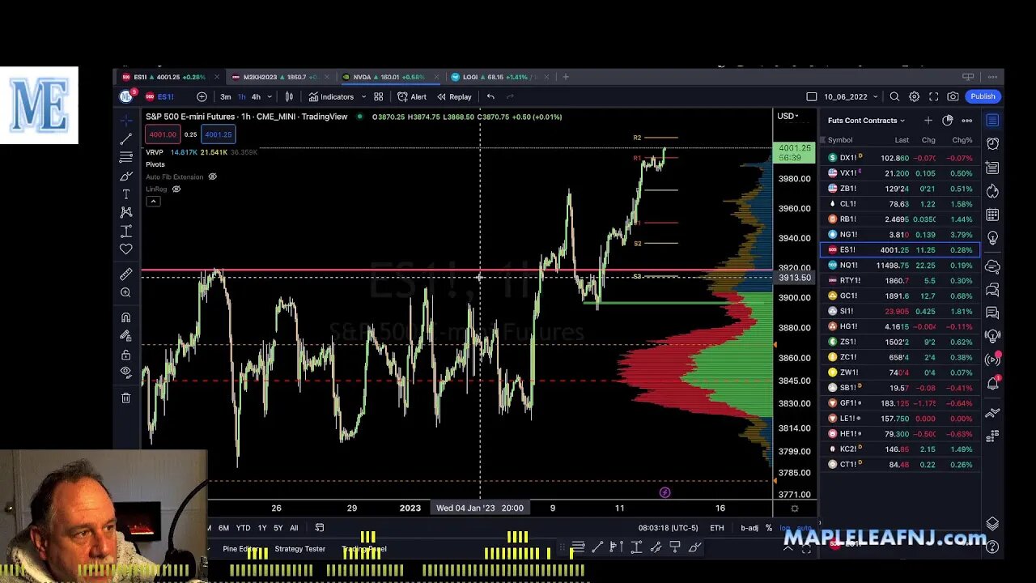The width and height of the screenshot is (1036, 583).
Task: Click the red 4001.00 sell price box
Action: (163, 134)
